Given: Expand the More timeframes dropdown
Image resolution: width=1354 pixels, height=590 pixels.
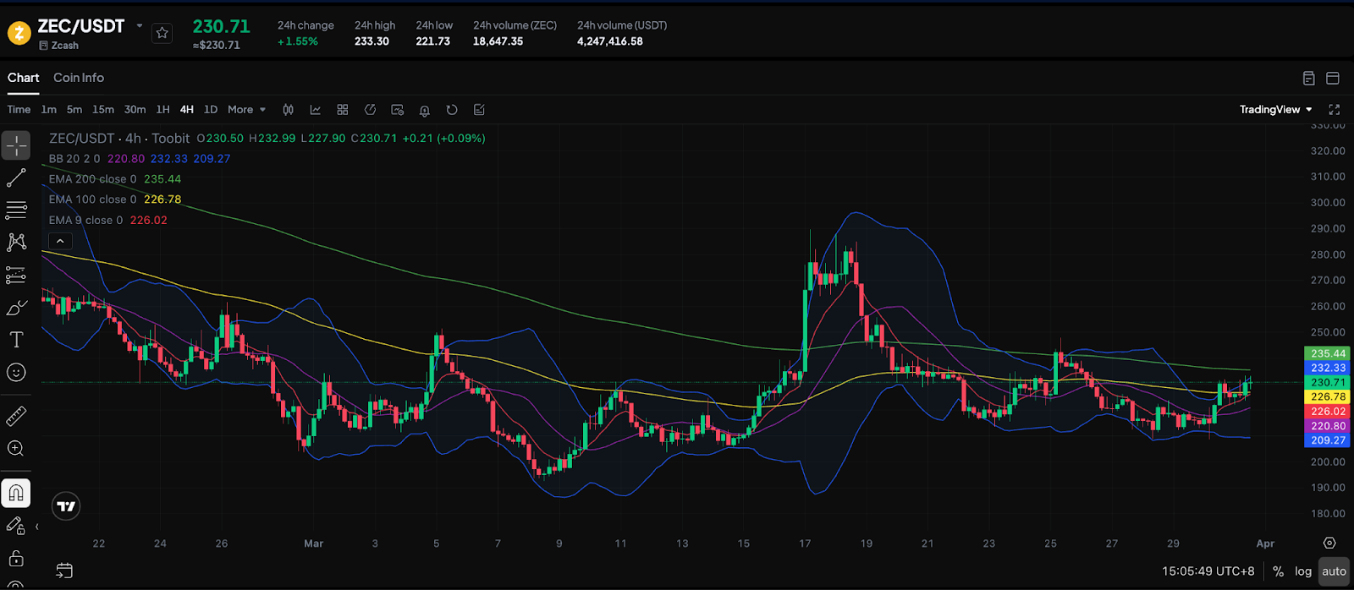Looking at the screenshot, I should pos(246,110).
